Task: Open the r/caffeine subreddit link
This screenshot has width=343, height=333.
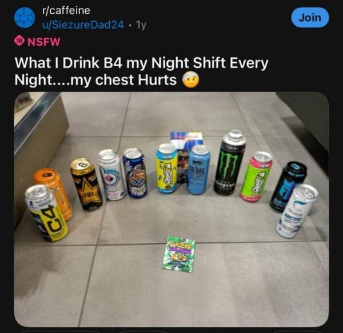Action: (66, 10)
